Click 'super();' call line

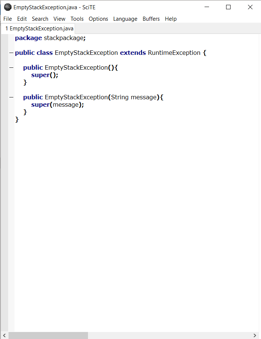[x=45, y=75]
